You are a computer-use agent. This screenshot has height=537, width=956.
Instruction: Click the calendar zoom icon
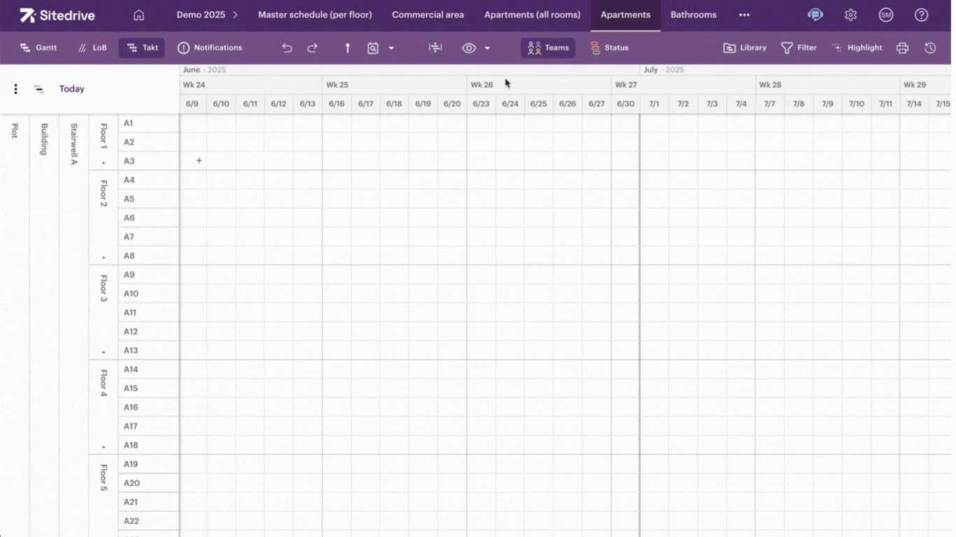click(373, 48)
